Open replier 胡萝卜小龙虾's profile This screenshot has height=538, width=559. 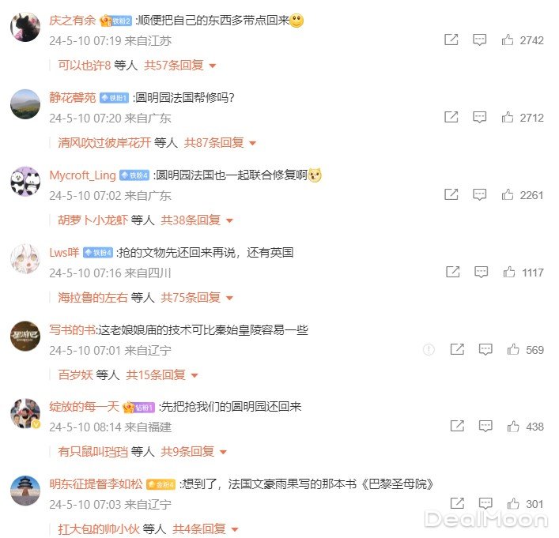[x=93, y=220]
